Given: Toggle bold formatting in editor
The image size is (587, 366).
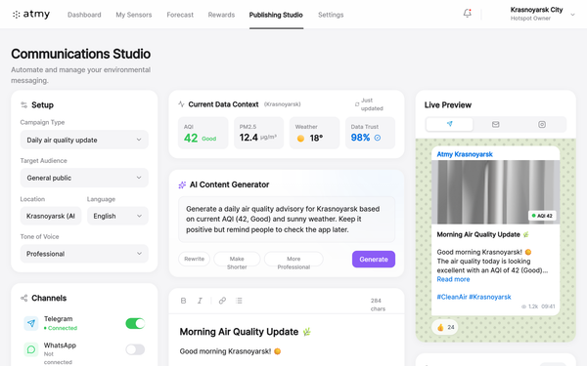Looking at the screenshot, I should 184,301.
